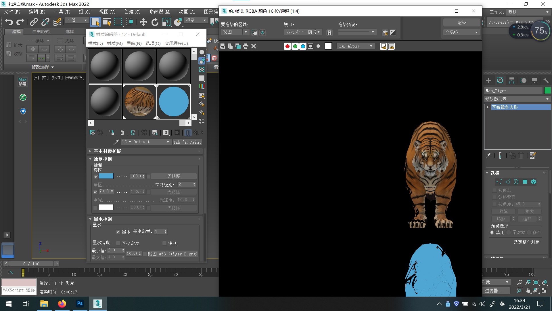
Task: Open the RGB Alpha channel dropdown
Action: 355,46
